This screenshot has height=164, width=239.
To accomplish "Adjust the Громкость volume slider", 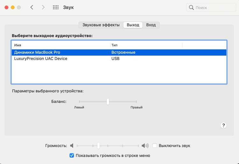I will pos(98,146).
